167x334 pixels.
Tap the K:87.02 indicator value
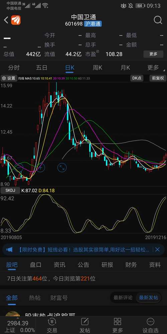tap(29, 190)
